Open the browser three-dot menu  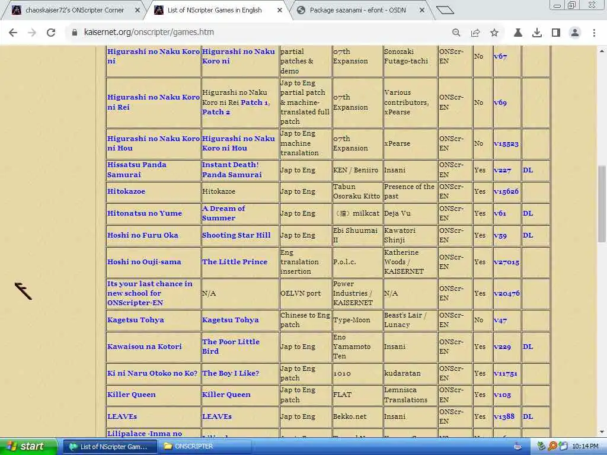tap(594, 33)
